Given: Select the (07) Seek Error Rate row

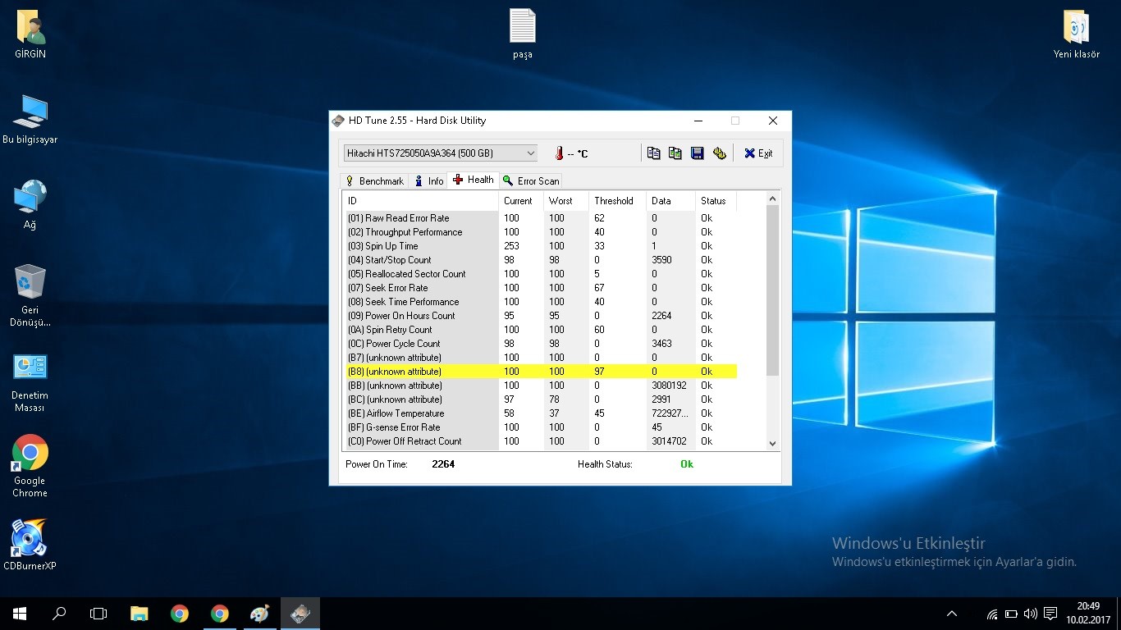Looking at the screenshot, I should [x=540, y=288].
